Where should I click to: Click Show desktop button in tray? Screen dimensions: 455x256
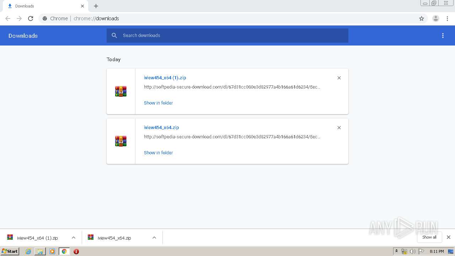[x=451, y=251]
